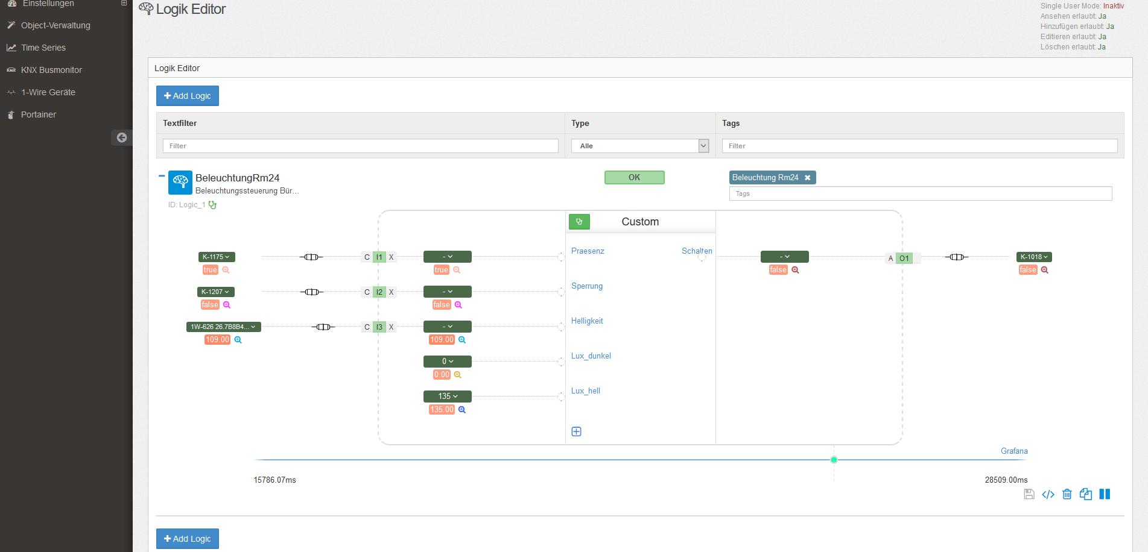The image size is (1148, 552).
Task: Inspect the 1W-626 109.00 value with its magnifier
Action: click(238, 340)
